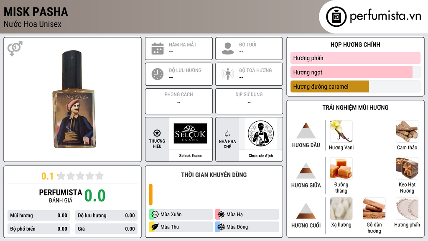Click the perfumista.vn perfume bottle logo icon

pos(336,17)
